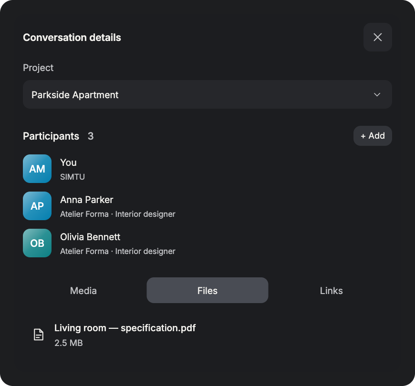
Task: Click the Project field label
Action: tap(38, 68)
